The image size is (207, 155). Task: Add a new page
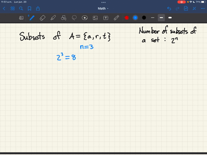point(186,9)
